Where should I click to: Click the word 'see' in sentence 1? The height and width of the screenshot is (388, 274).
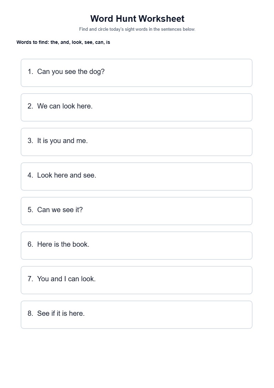click(70, 72)
